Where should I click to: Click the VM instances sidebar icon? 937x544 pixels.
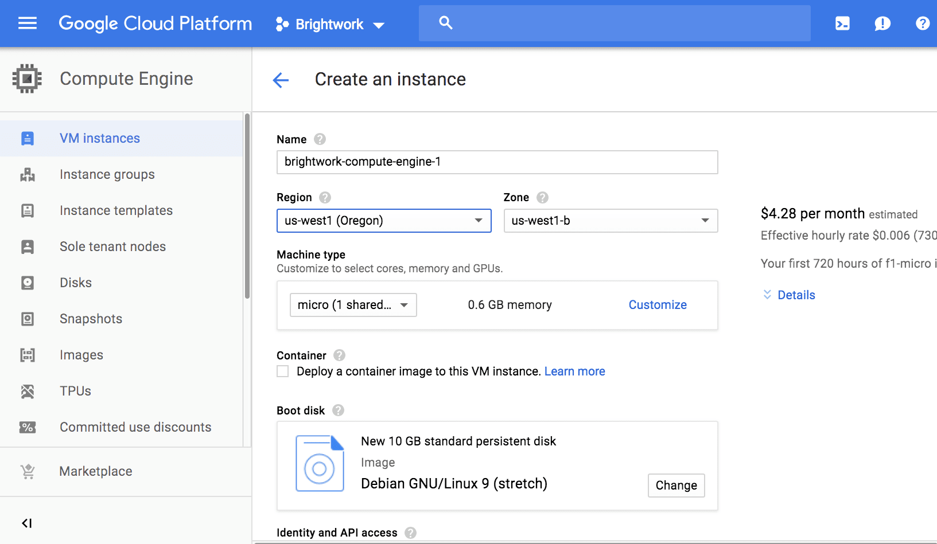pos(27,138)
